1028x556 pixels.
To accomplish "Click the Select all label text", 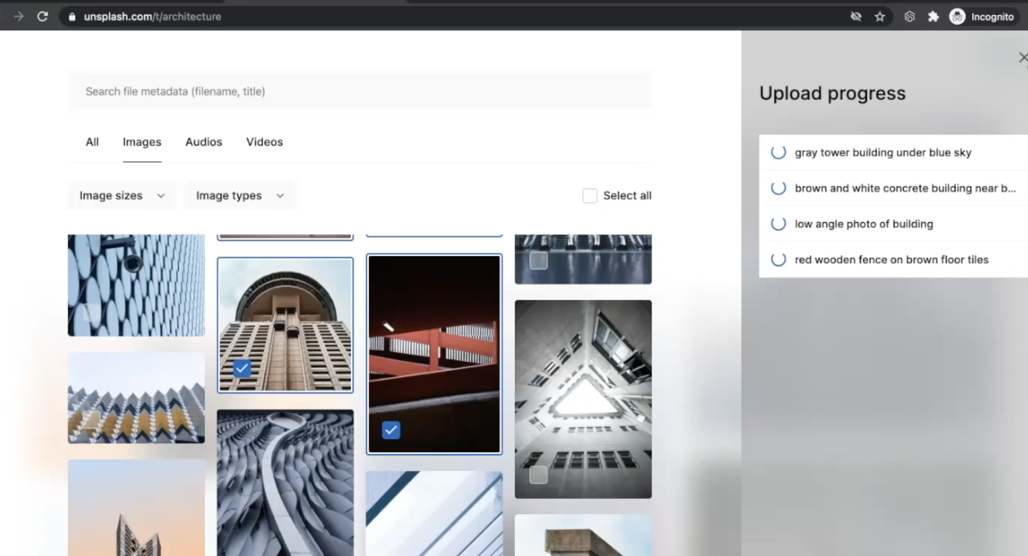I will pyautogui.click(x=627, y=196).
